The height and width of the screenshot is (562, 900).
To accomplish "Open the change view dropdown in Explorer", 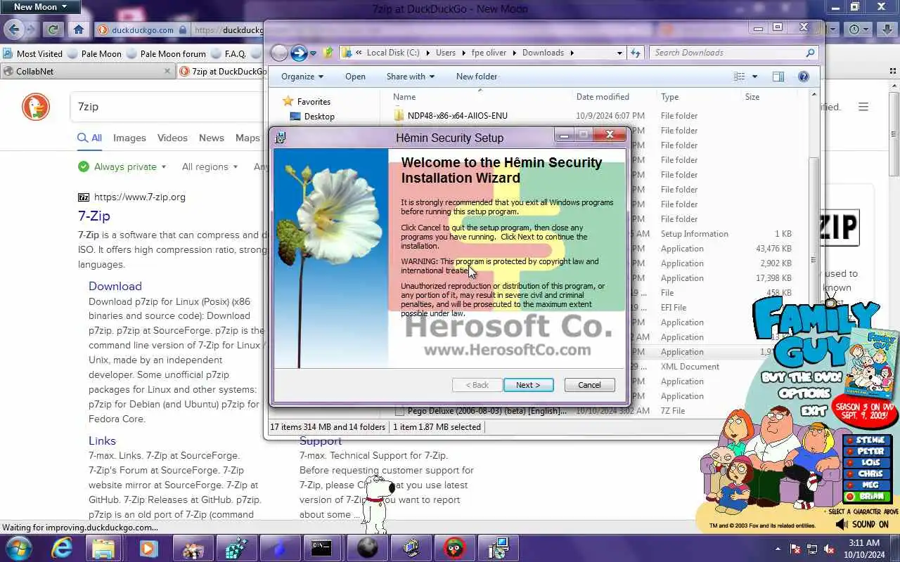I will click(x=754, y=77).
